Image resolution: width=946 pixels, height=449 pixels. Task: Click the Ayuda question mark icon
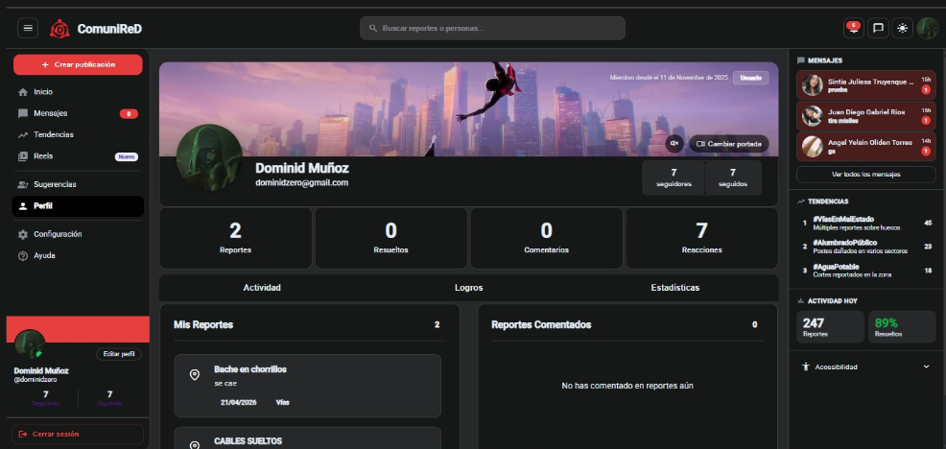coord(23,256)
